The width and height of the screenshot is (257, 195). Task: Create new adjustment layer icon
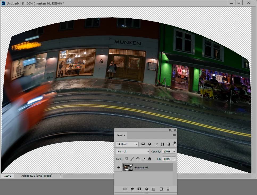pos(147,189)
